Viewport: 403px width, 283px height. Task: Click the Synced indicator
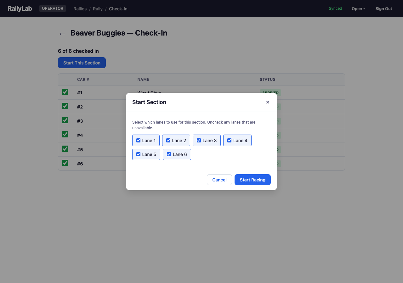[x=335, y=8]
